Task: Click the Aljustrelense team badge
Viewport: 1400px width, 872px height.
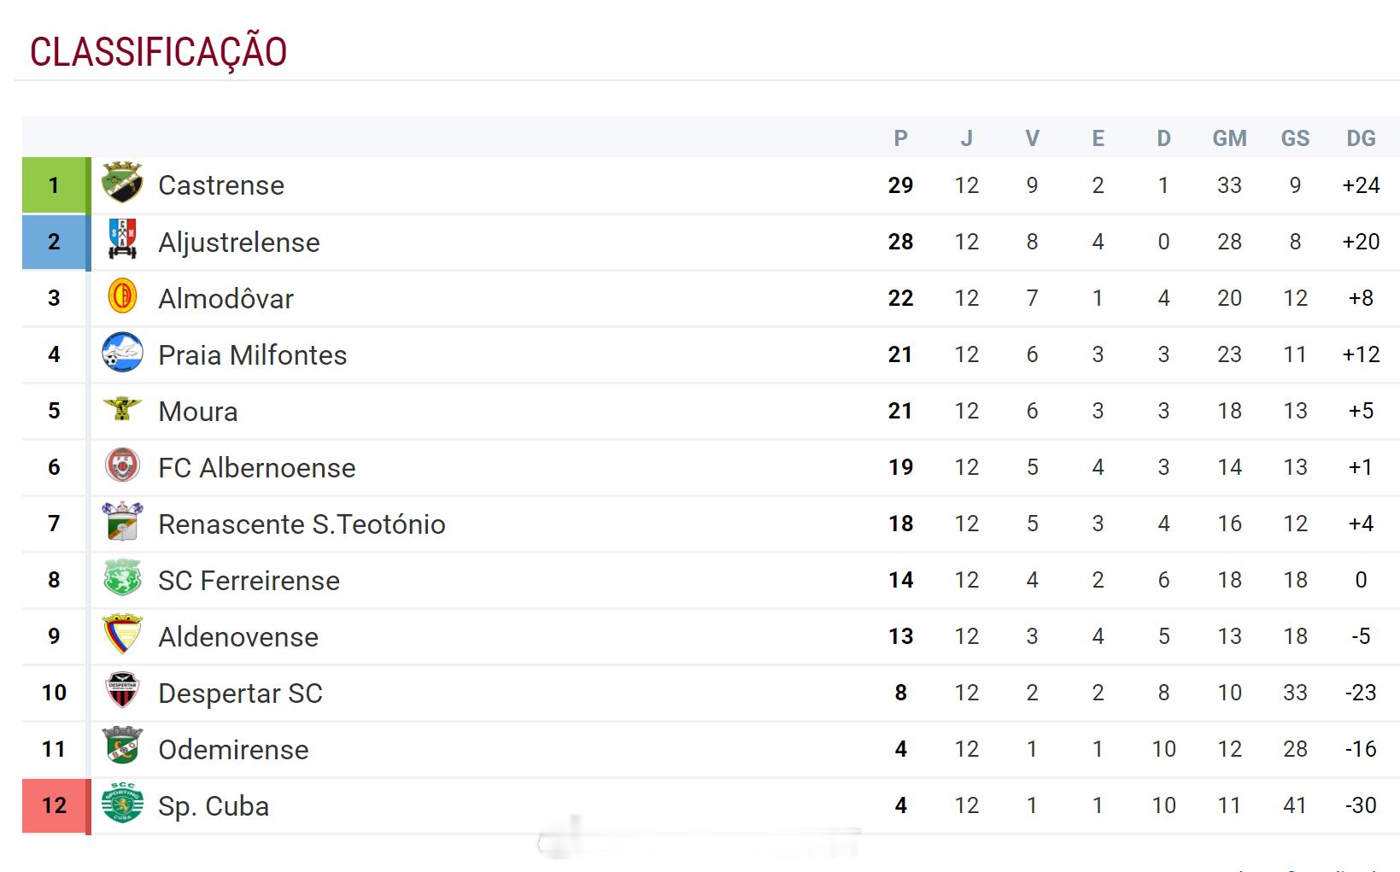Action: (x=122, y=240)
